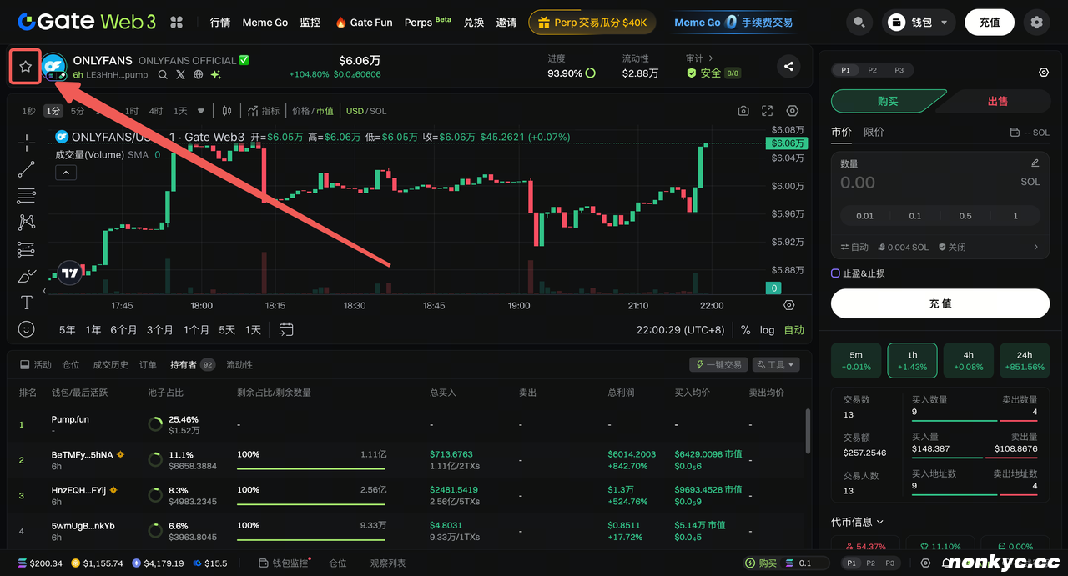Share ONLYFANS token via share icon
The width and height of the screenshot is (1068, 576).
[x=788, y=67]
